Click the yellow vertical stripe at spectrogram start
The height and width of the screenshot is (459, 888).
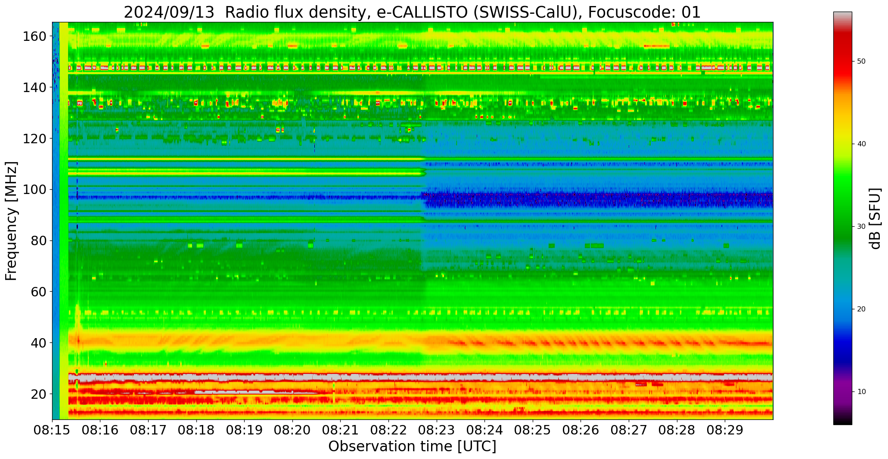[64, 215]
